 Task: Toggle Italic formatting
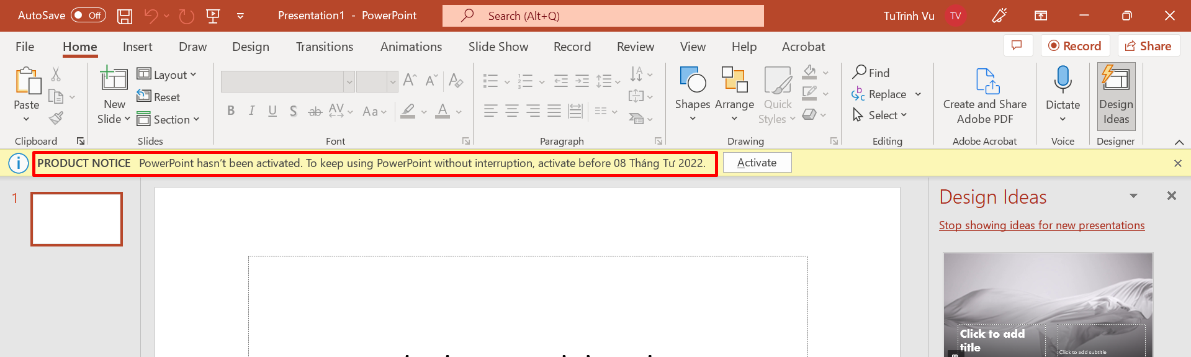click(251, 111)
